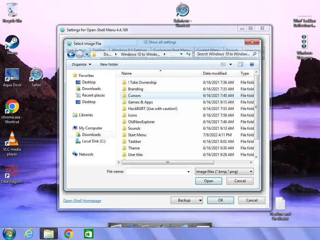Expand the view options dropdown arrow

(x=231, y=64)
